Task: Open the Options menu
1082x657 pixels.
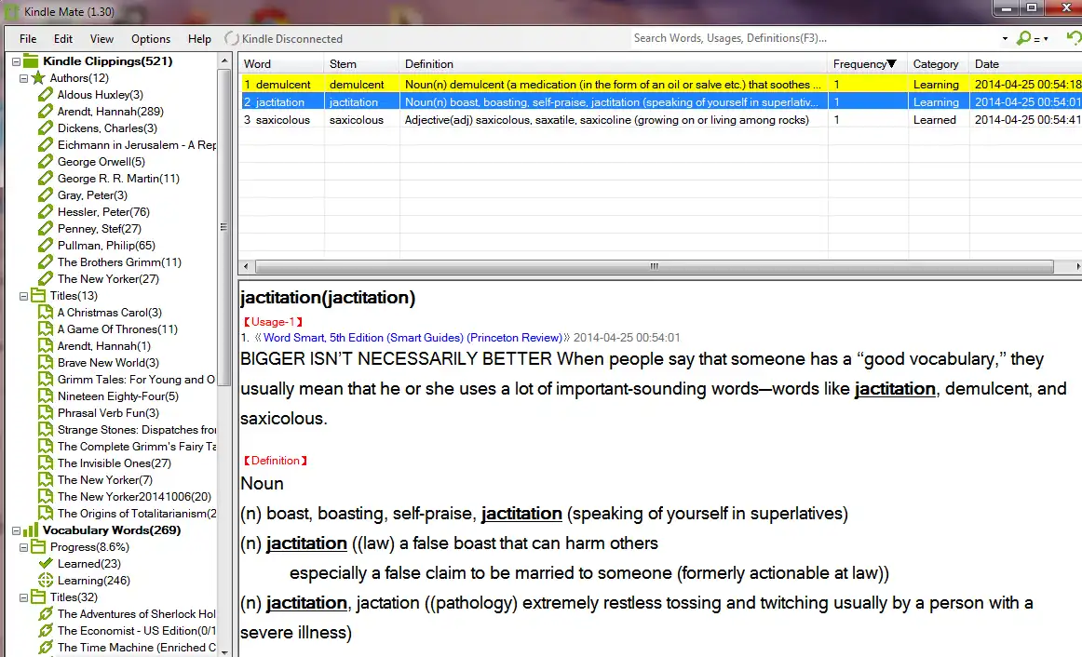Action: [151, 38]
